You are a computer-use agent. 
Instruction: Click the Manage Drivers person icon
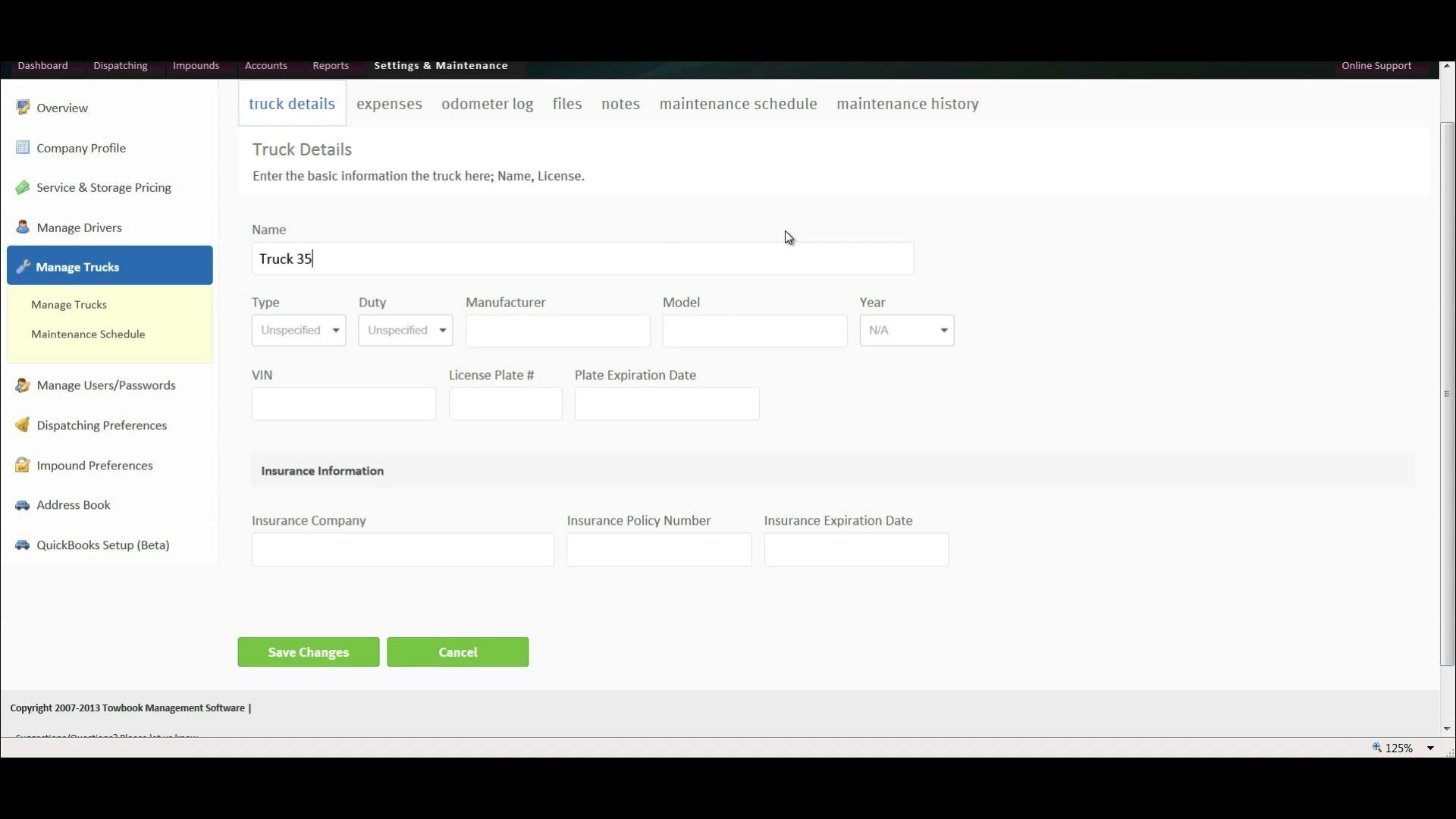click(23, 227)
